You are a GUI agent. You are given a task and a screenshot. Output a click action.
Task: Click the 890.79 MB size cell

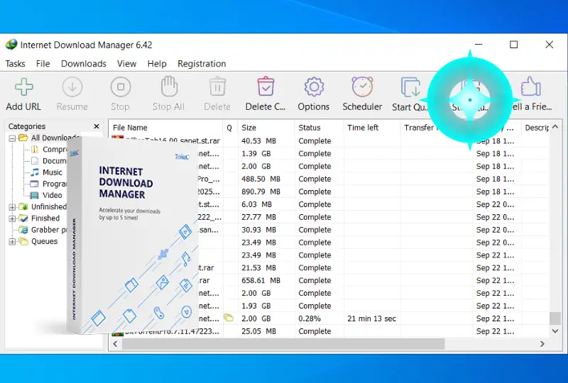tap(261, 191)
